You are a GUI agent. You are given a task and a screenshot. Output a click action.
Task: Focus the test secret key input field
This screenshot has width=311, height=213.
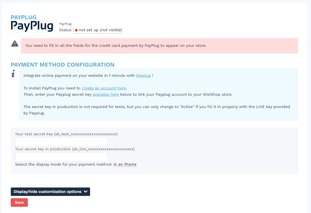pyautogui.click(x=62, y=142)
